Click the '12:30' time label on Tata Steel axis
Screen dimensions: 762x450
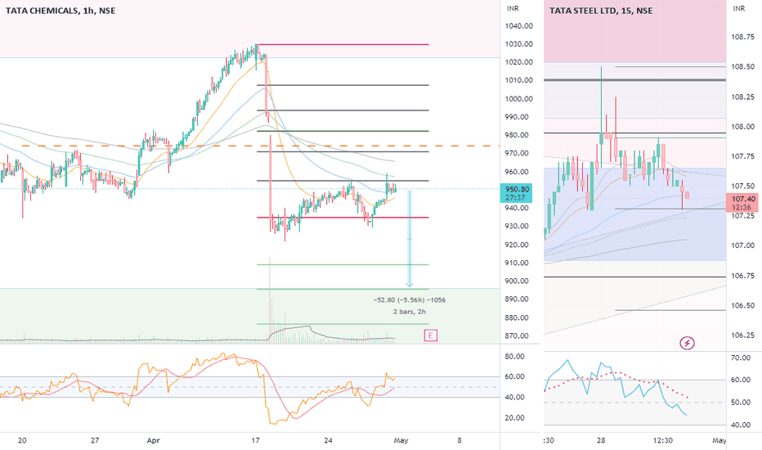click(663, 441)
